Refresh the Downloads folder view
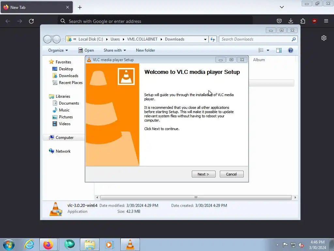Image resolution: width=334 pixels, height=251 pixels. pyautogui.click(x=213, y=39)
